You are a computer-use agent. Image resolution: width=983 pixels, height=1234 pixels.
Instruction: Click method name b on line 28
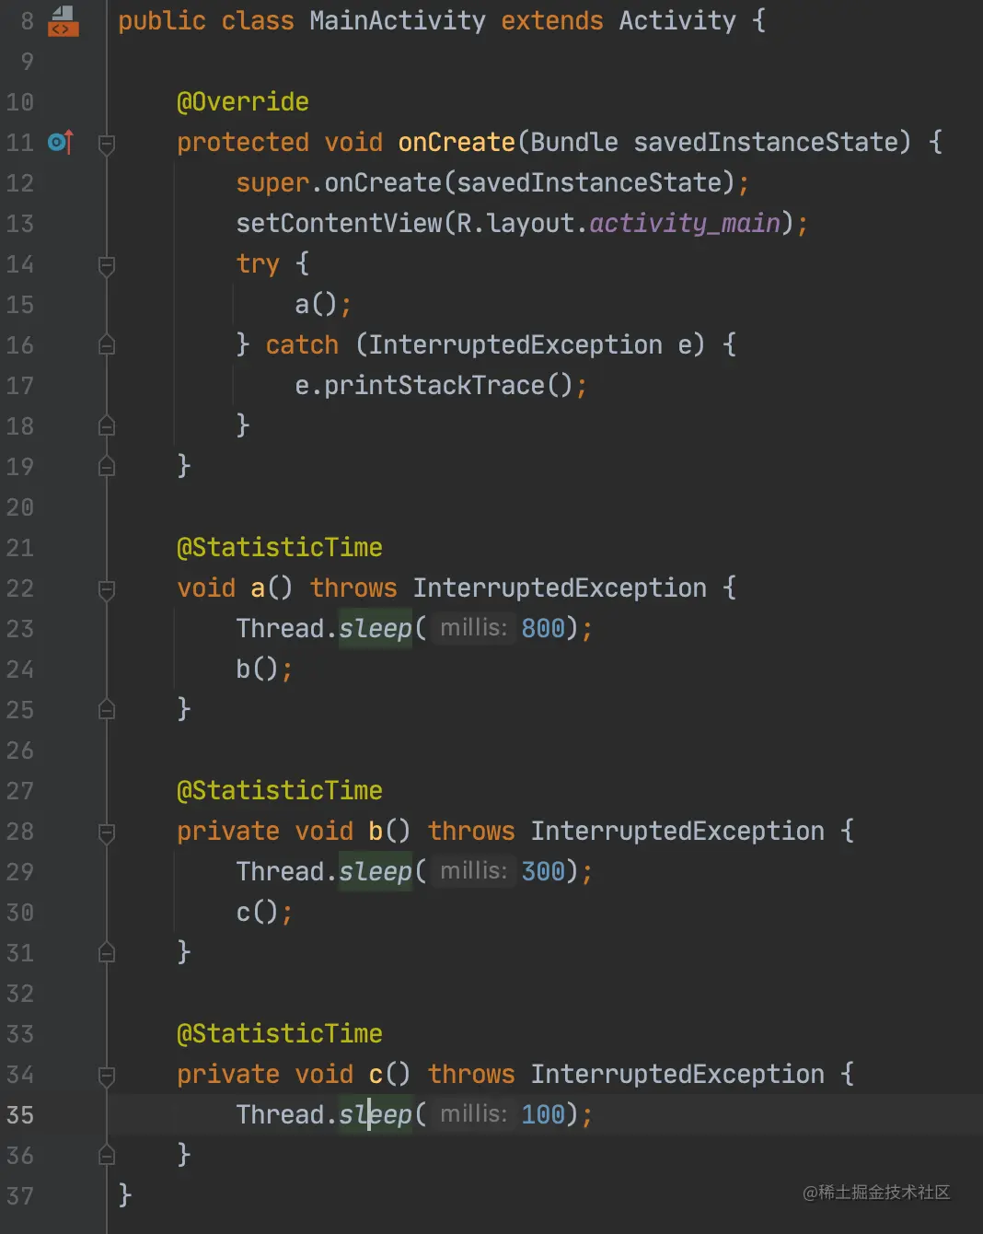[376, 831]
